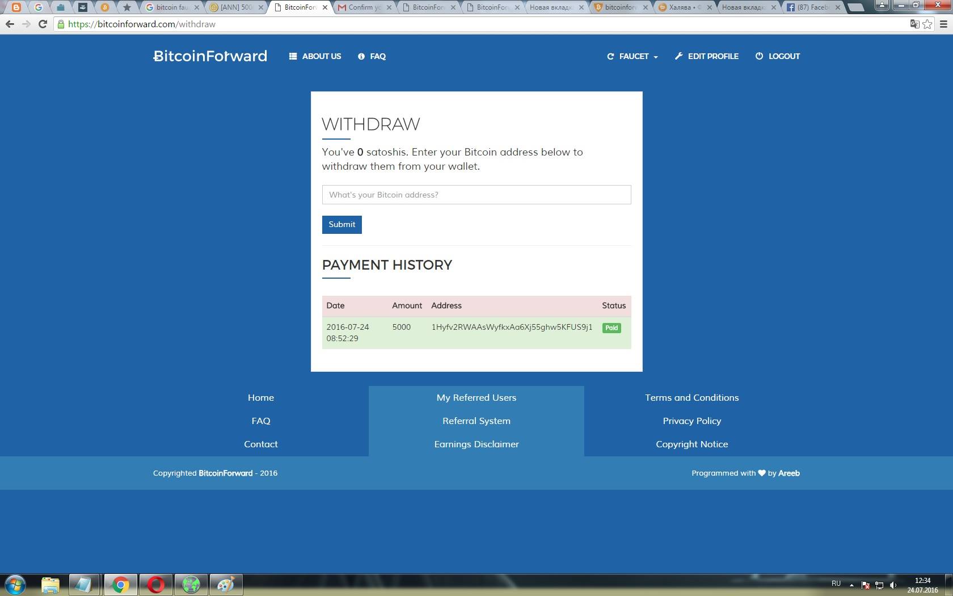Open My Referred Users link
Image resolution: width=953 pixels, height=596 pixels.
(476, 397)
